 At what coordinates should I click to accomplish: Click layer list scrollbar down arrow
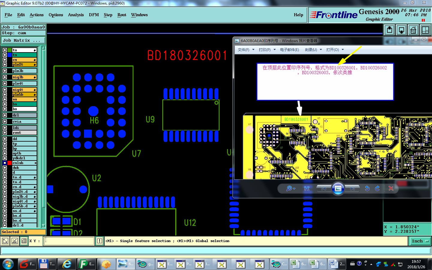[x=43, y=226]
